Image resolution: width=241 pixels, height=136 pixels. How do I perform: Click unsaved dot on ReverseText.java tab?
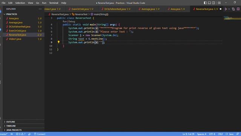[x=221, y=9]
